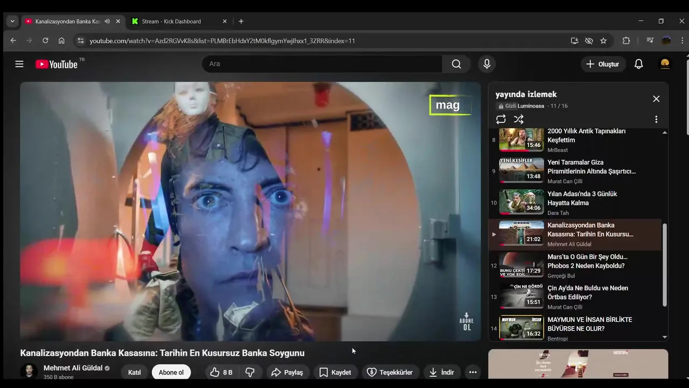Click the MrBeast channel name in playlist

click(x=558, y=150)
